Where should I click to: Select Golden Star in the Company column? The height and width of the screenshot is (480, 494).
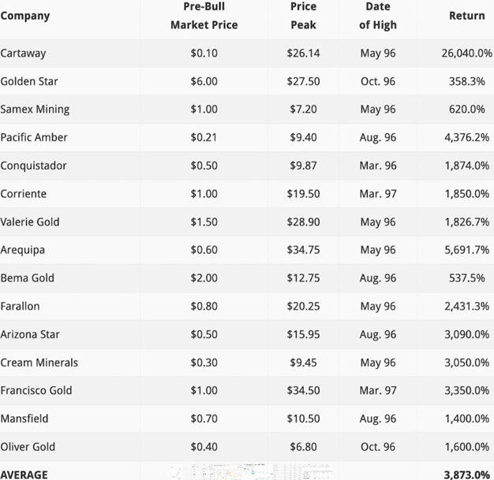pos(29,81)
